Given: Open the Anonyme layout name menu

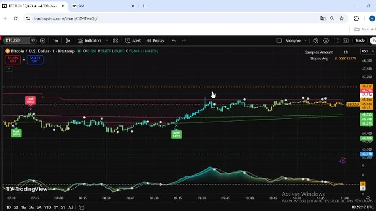Looking at the screenshot, I should click(293, 41).
